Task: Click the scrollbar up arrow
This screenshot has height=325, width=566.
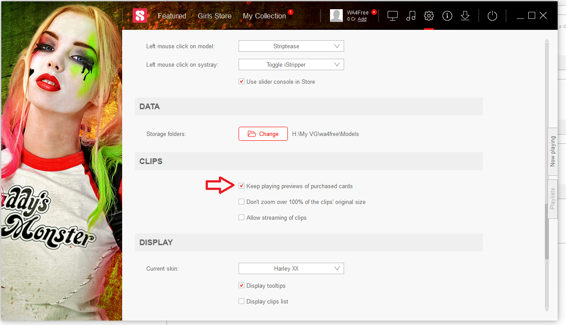Action: coord(547,41)
